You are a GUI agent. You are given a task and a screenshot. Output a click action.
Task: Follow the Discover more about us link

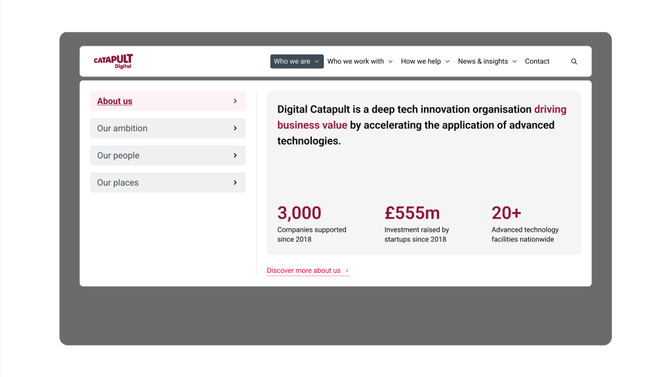tap(303, 271)
